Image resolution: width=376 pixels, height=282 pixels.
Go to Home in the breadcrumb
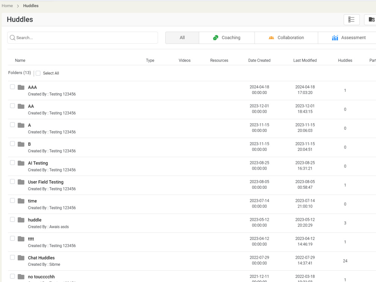point(7,6)
